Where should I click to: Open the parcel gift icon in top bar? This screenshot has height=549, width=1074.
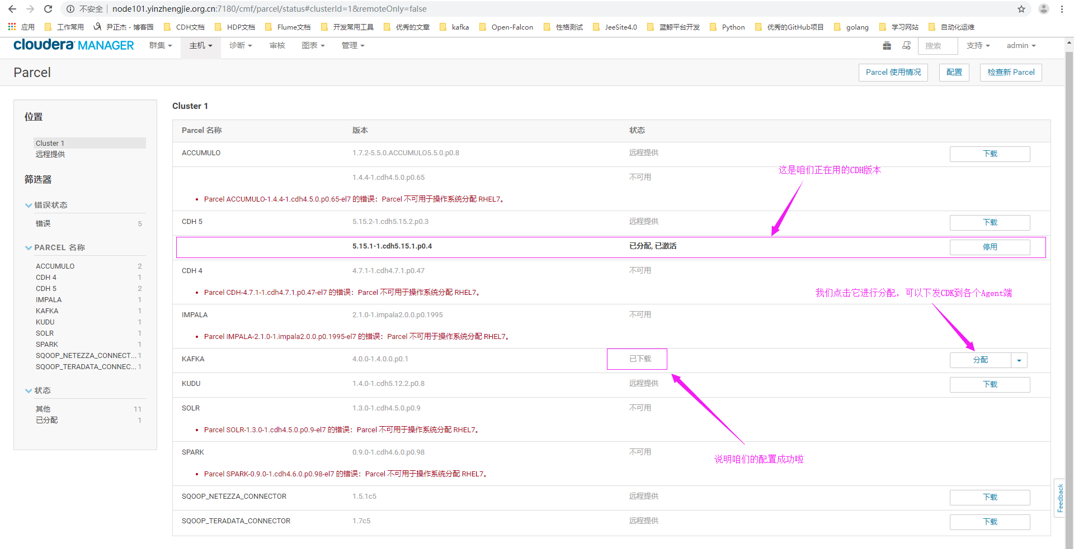887,45
